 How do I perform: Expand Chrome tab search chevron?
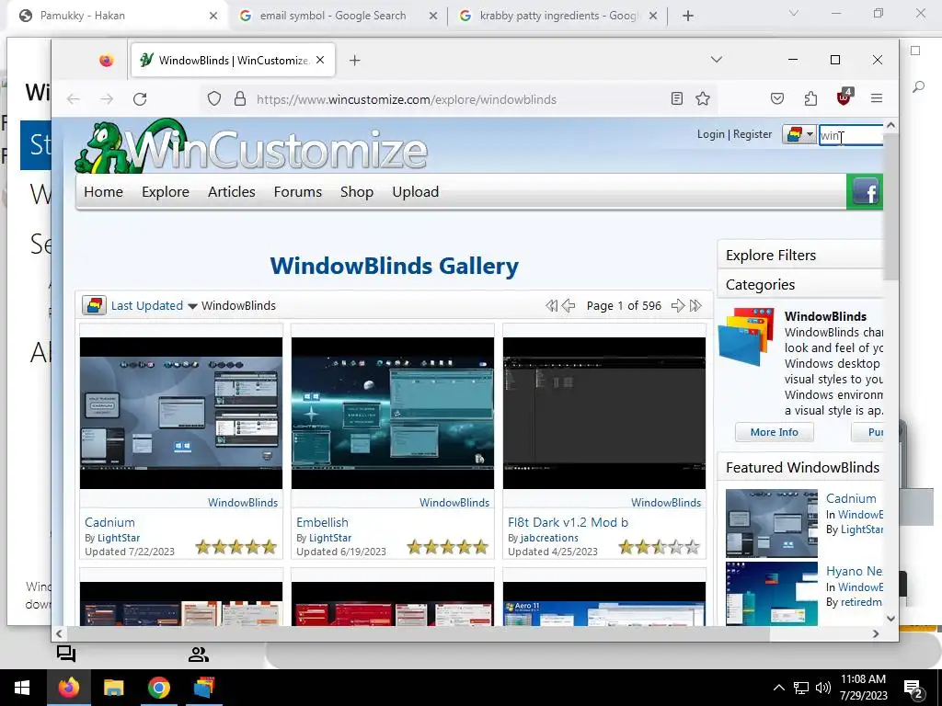[794, 13]
